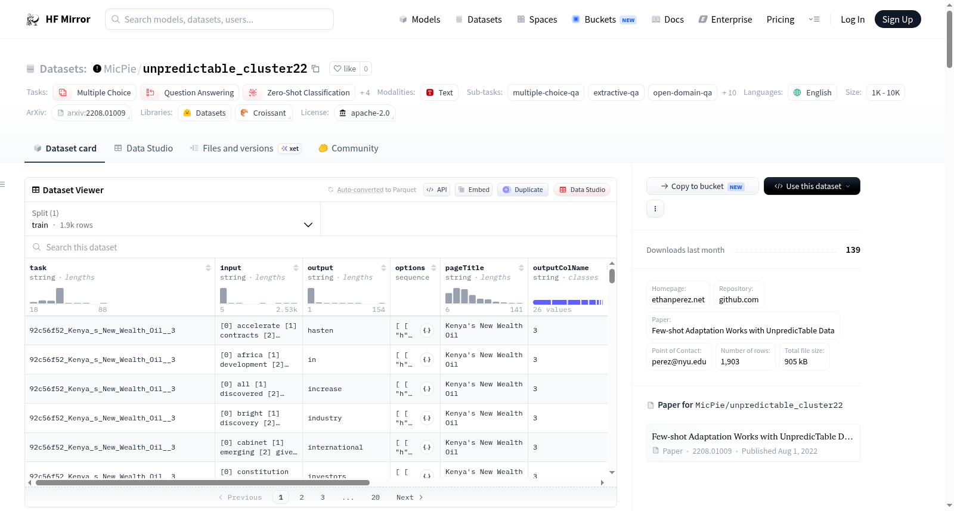
Task: Click the dataset search magnifier icon
Action: [x=37, y=247]
